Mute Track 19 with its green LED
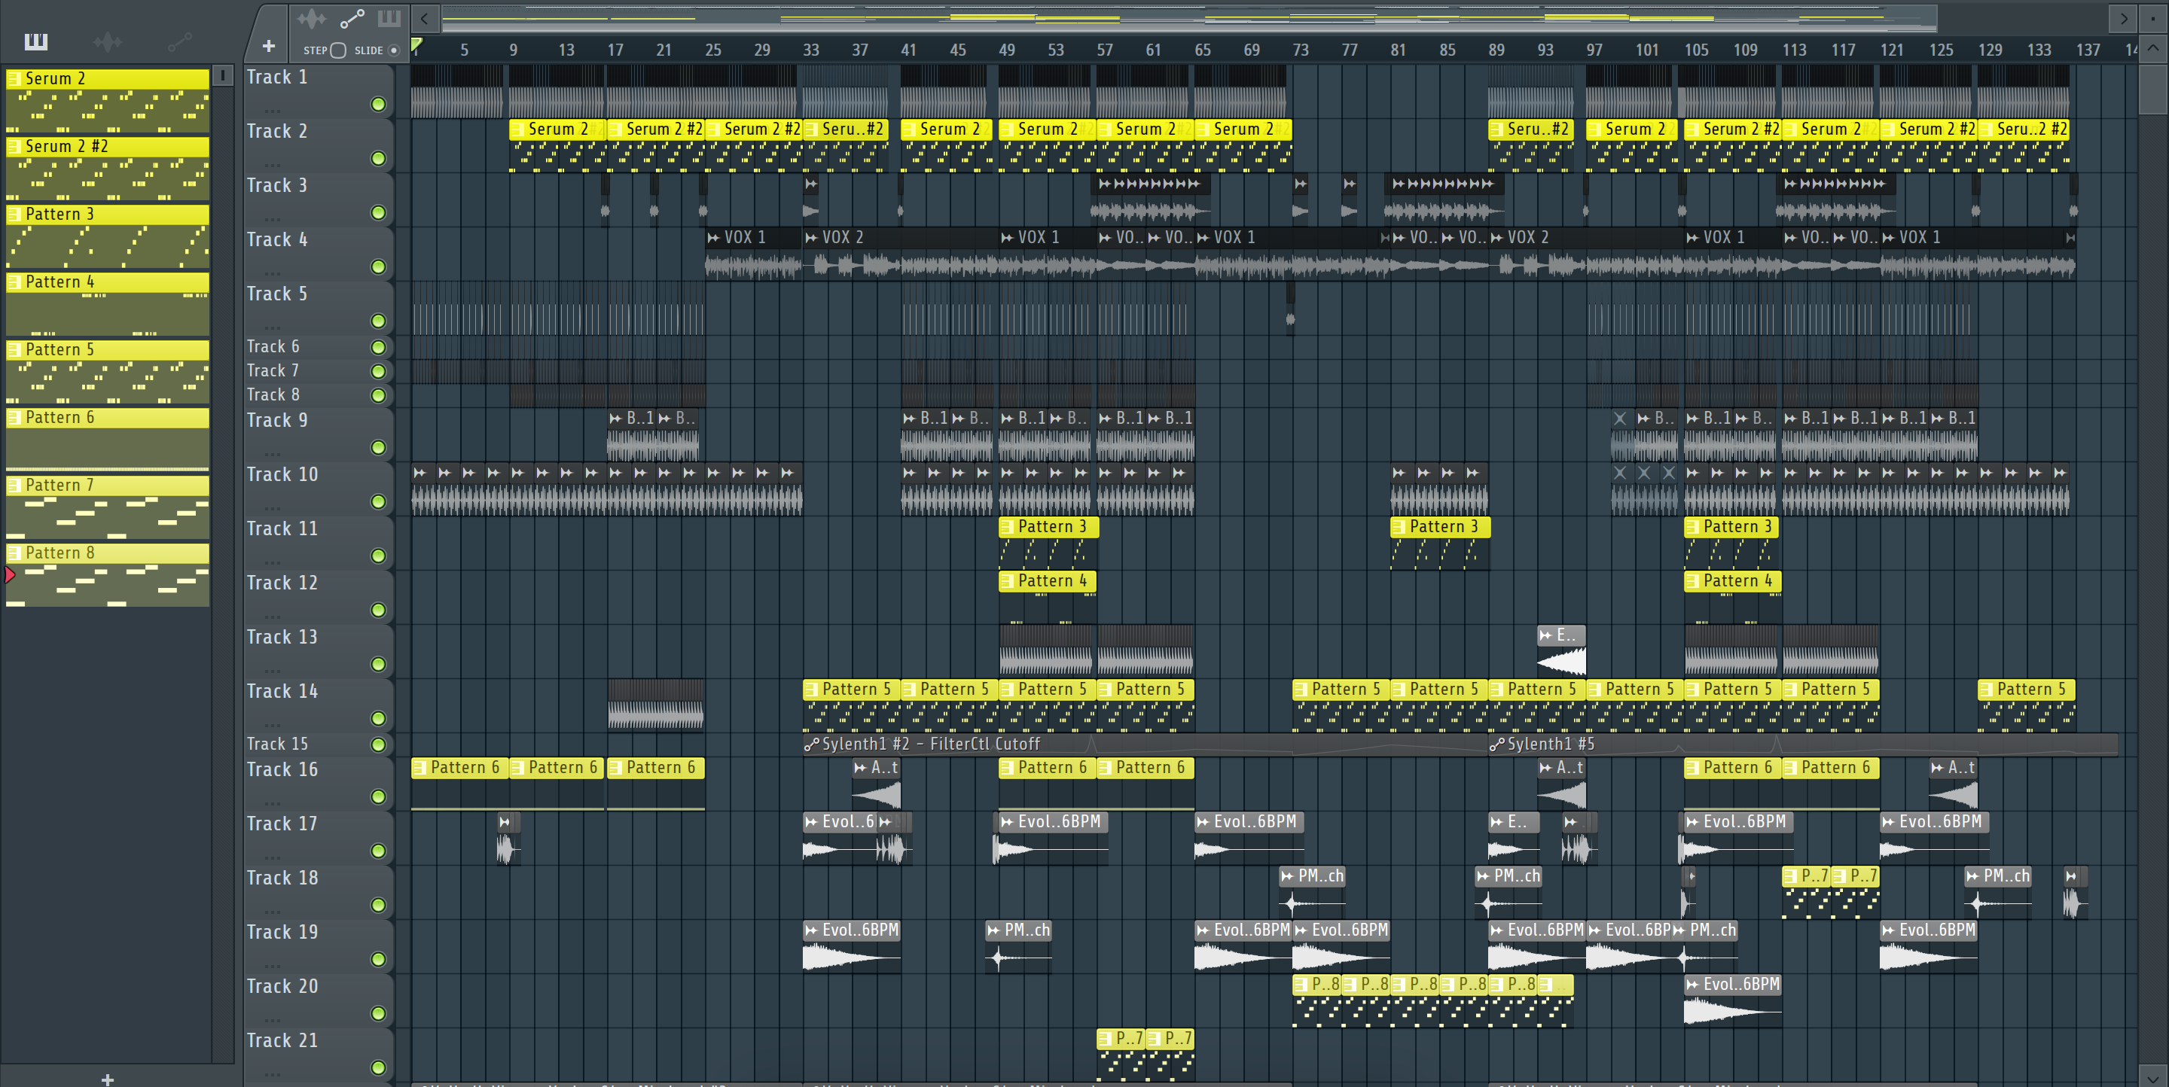Image resolution: width=2169 pixels, height=1087 pixels. tap(378, 959)
